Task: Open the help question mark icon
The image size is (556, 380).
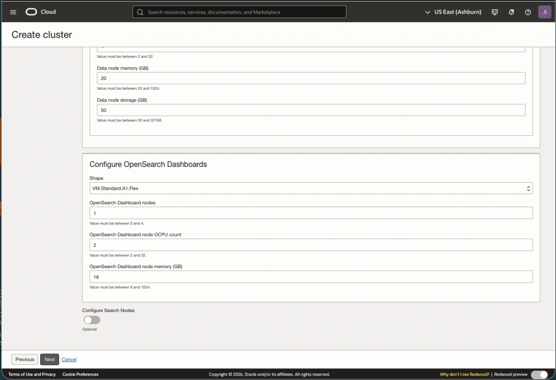Action: 528,12
